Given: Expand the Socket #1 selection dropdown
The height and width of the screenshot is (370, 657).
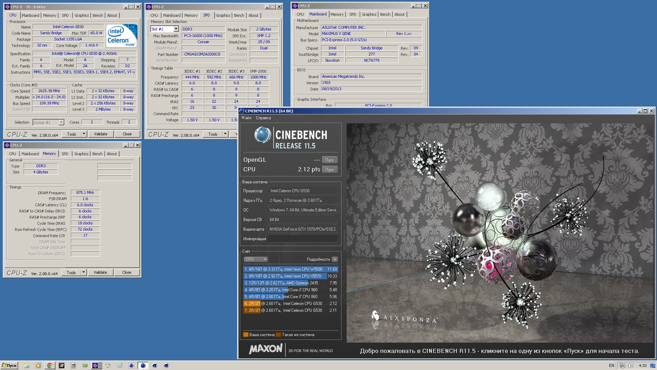Looking at the screenshot, I should 61,122.
